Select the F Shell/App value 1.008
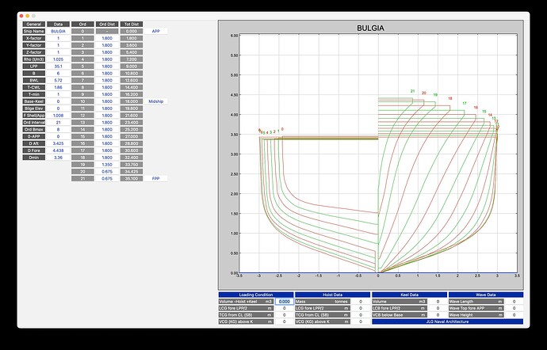 pyautogui.click(x=58, y=116)
